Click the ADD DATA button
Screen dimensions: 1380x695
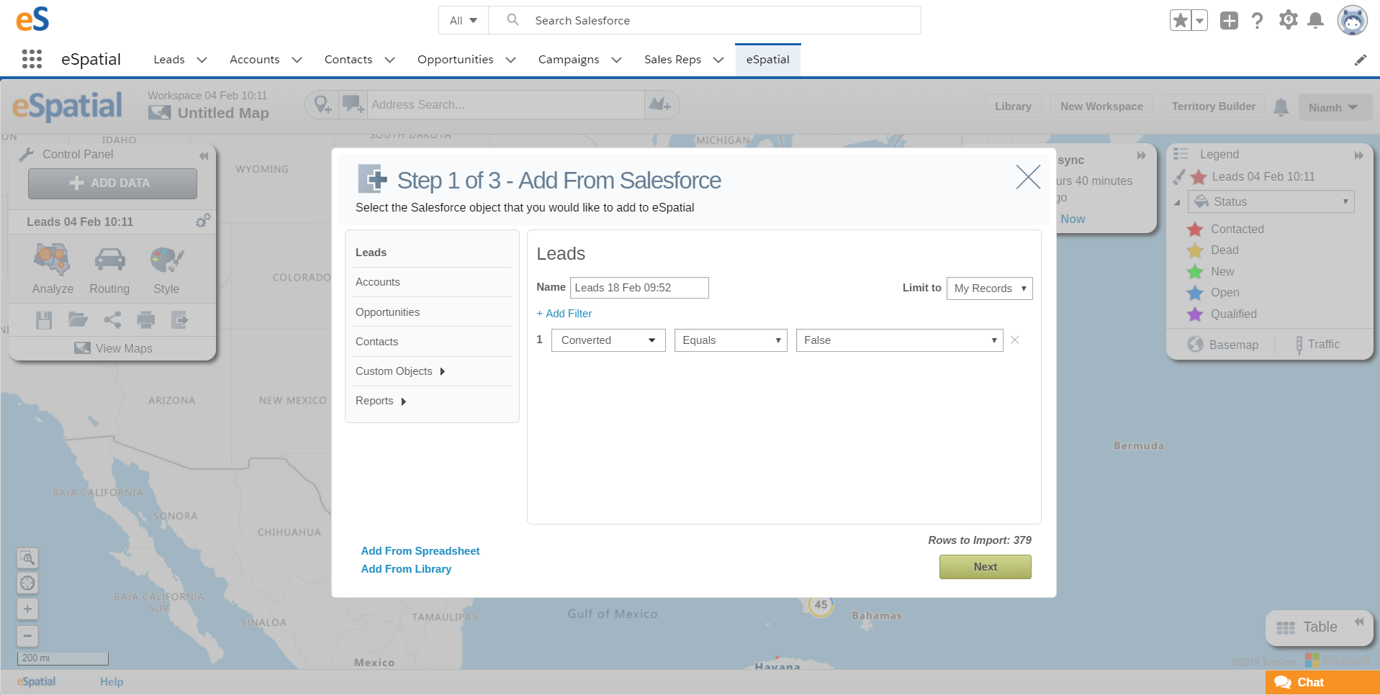click(112, 183)
